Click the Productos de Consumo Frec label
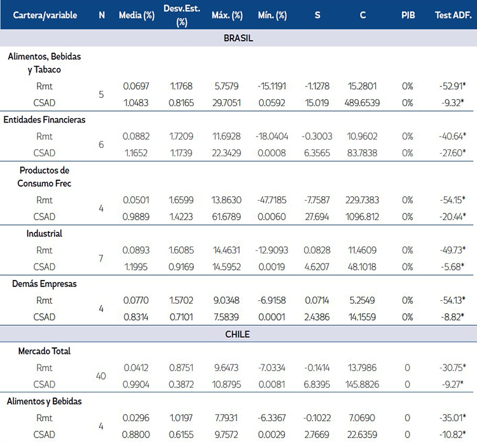Viewport: 477px width, 442px height. click(45, 177)
